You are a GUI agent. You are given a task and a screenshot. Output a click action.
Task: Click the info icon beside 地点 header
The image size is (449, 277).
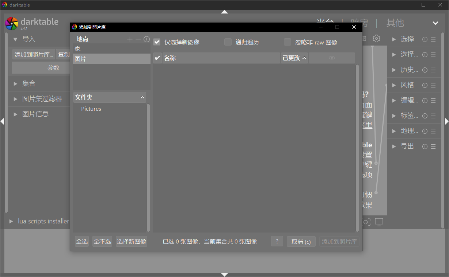click(x=147, y=39)
